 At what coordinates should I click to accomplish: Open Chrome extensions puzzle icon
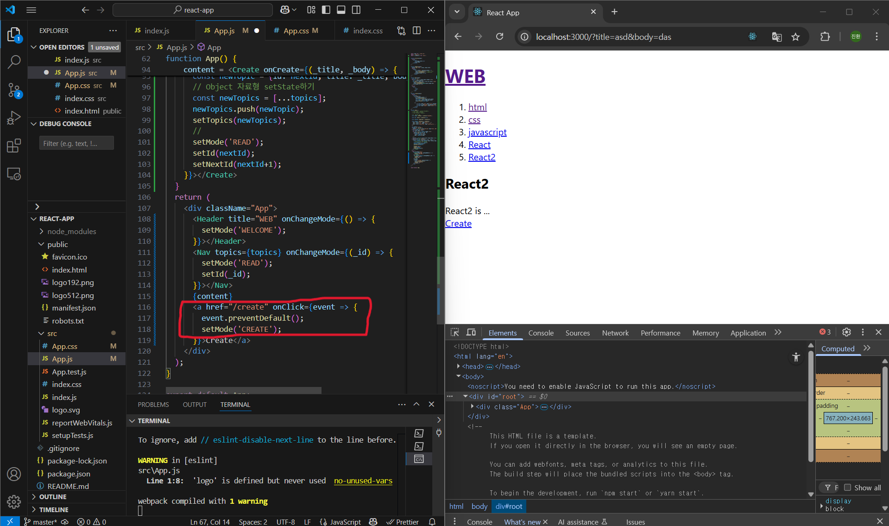tap(825, 37)
